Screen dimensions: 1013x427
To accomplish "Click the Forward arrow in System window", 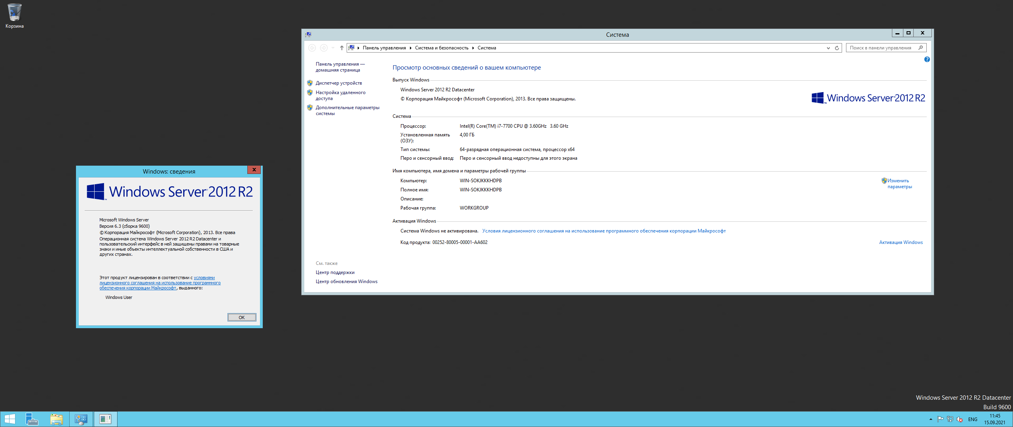I will click(324, 48).
